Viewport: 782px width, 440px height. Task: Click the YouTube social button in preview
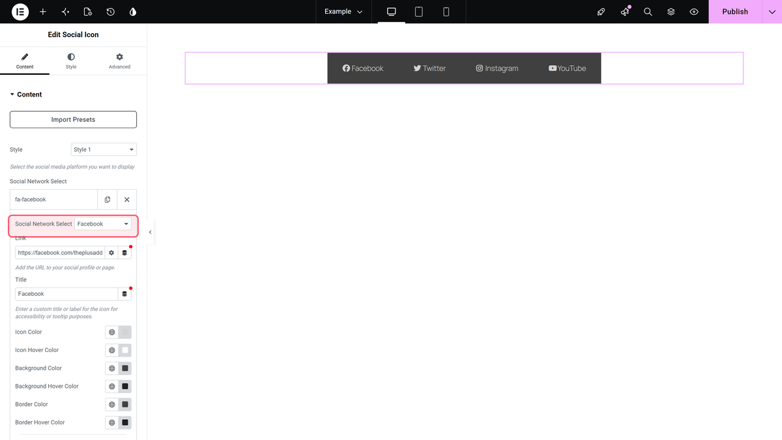568,68
